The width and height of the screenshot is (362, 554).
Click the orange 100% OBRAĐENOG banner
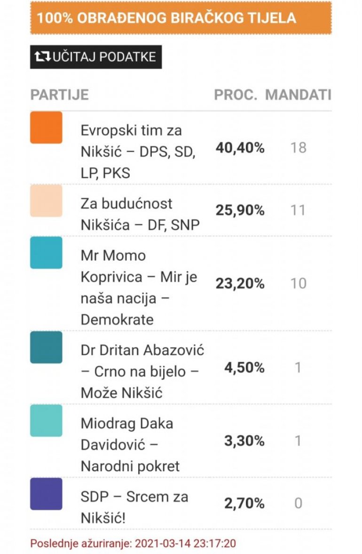coord(181,18)
